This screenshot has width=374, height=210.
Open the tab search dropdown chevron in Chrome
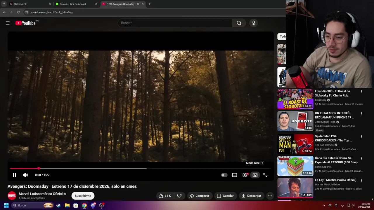point(4,4)
